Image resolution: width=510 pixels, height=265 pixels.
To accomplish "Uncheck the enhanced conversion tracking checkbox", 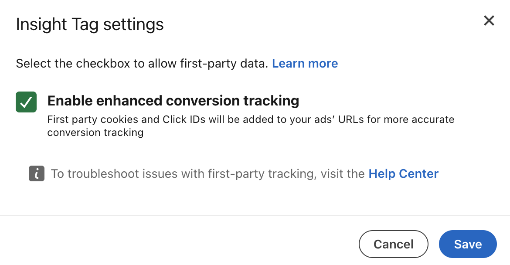I will (x=26, y=102).
